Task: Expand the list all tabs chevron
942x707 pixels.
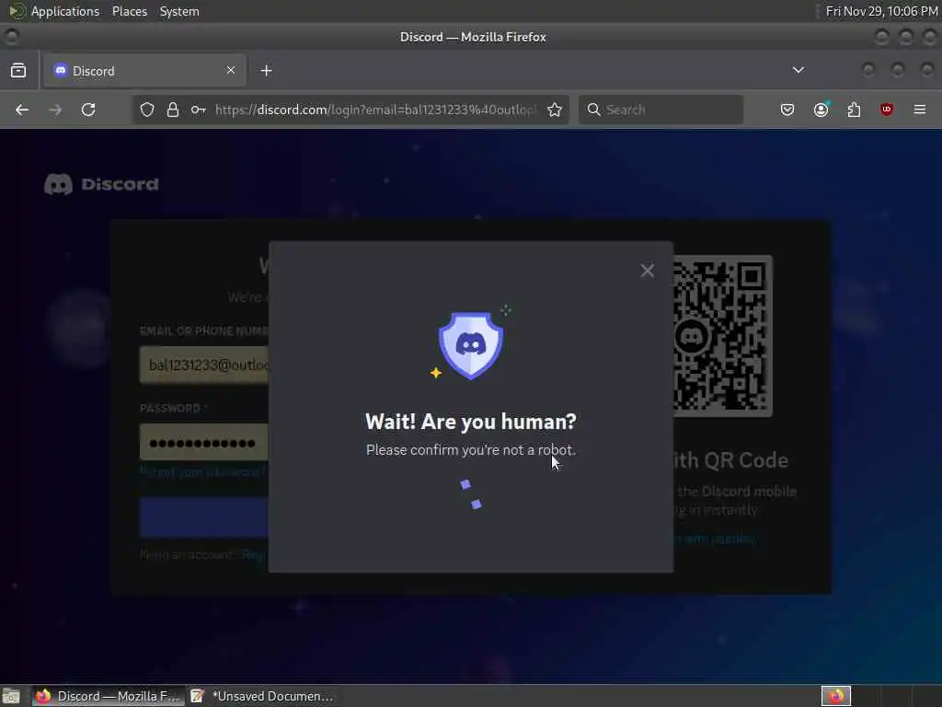Action: tap(798, 70)
